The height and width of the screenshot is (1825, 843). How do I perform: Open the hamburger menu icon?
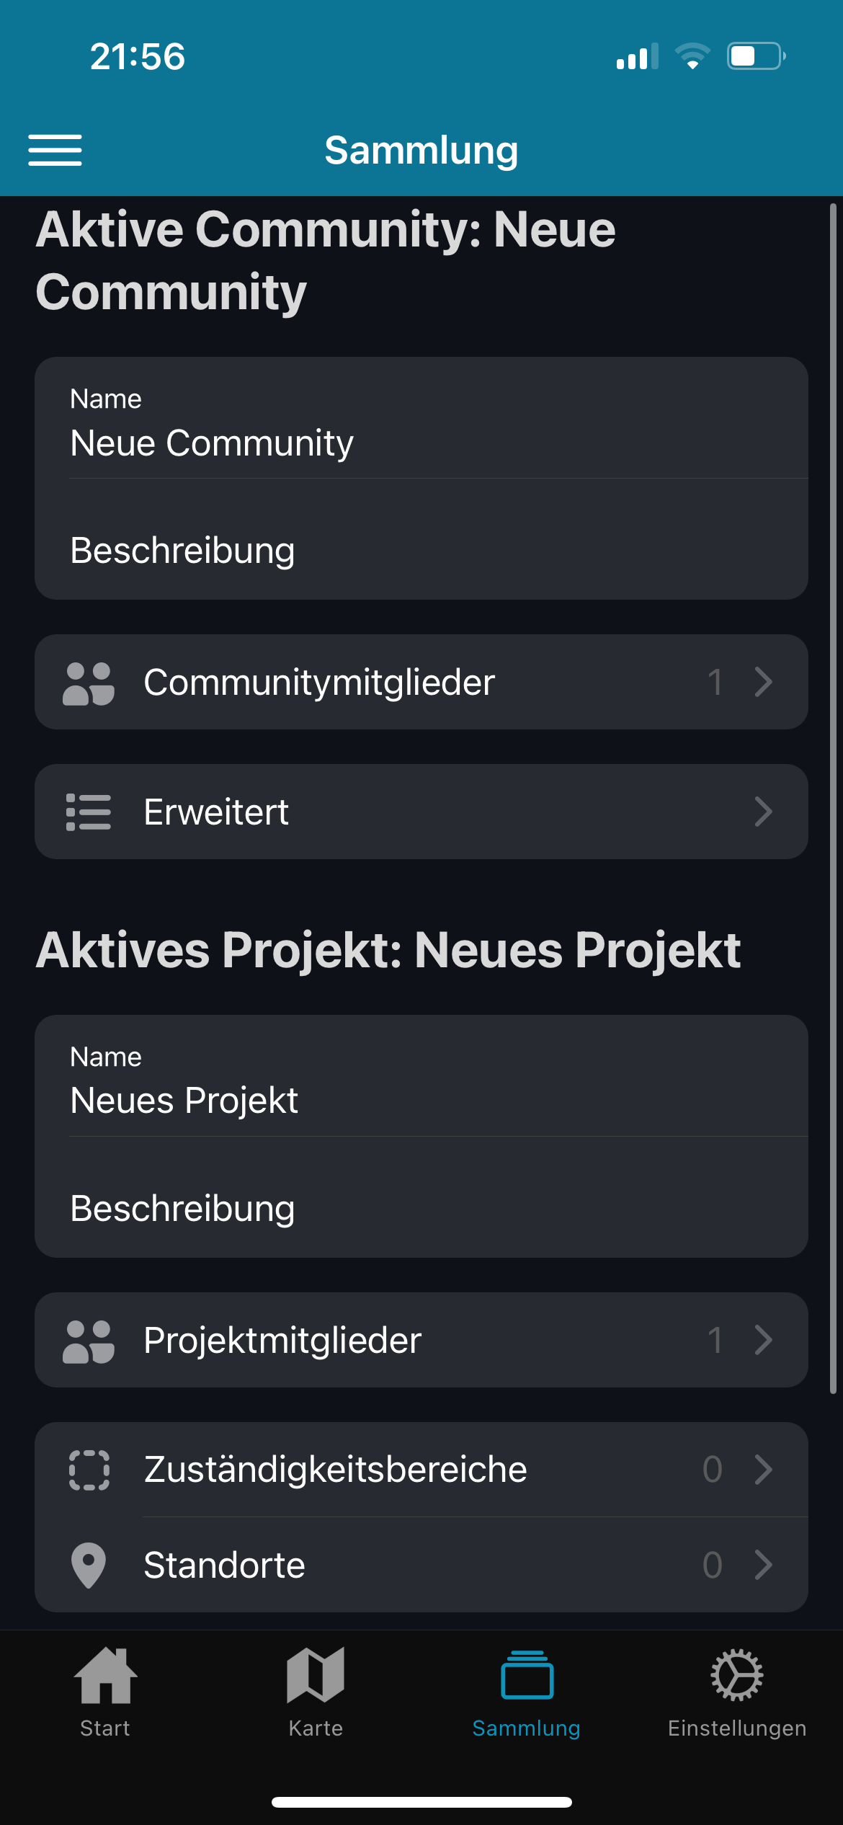(55, 150)
